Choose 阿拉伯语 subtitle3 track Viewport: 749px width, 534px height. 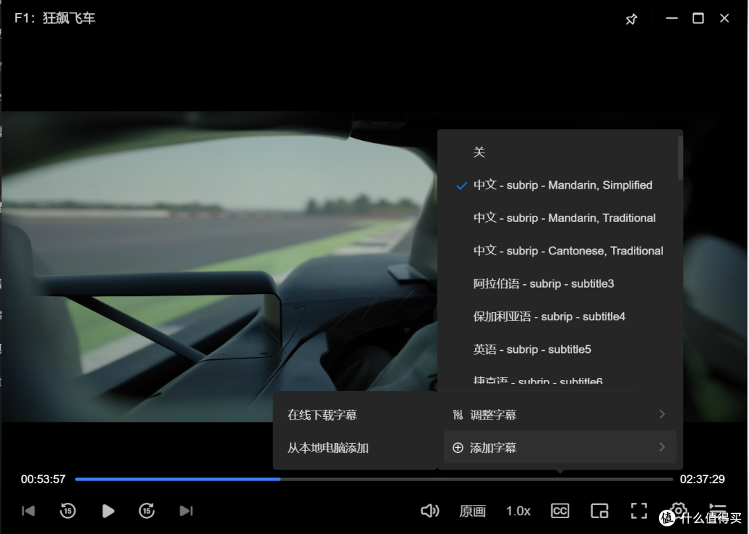click(560, 284)
